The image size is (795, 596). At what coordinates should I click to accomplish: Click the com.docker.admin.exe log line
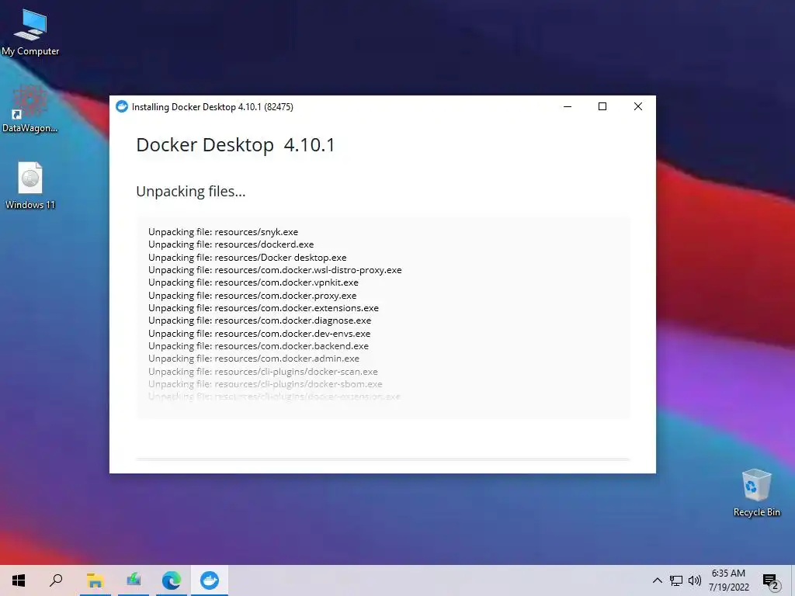[254, 359]
